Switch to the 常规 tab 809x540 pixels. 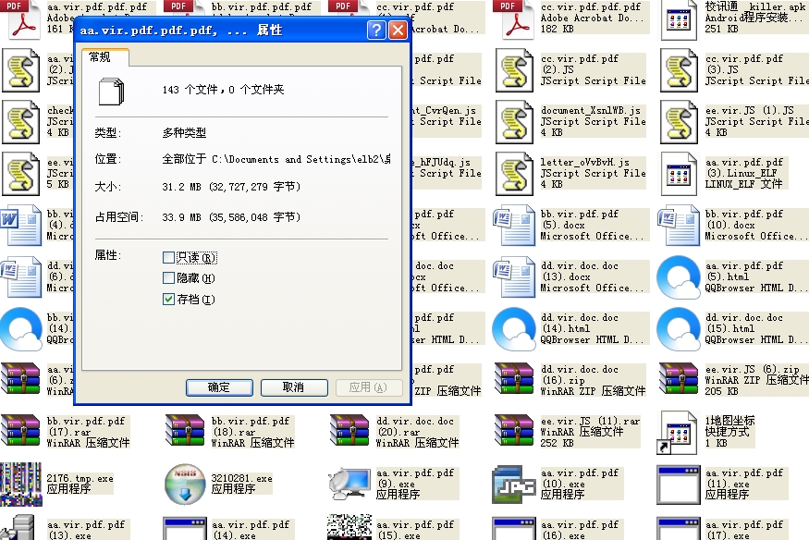click(100, 57)
